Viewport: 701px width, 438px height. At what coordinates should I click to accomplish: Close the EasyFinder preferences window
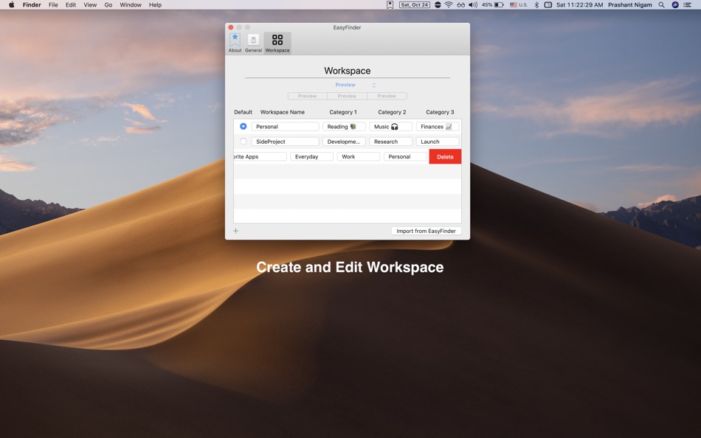click(x=231, y=27)
